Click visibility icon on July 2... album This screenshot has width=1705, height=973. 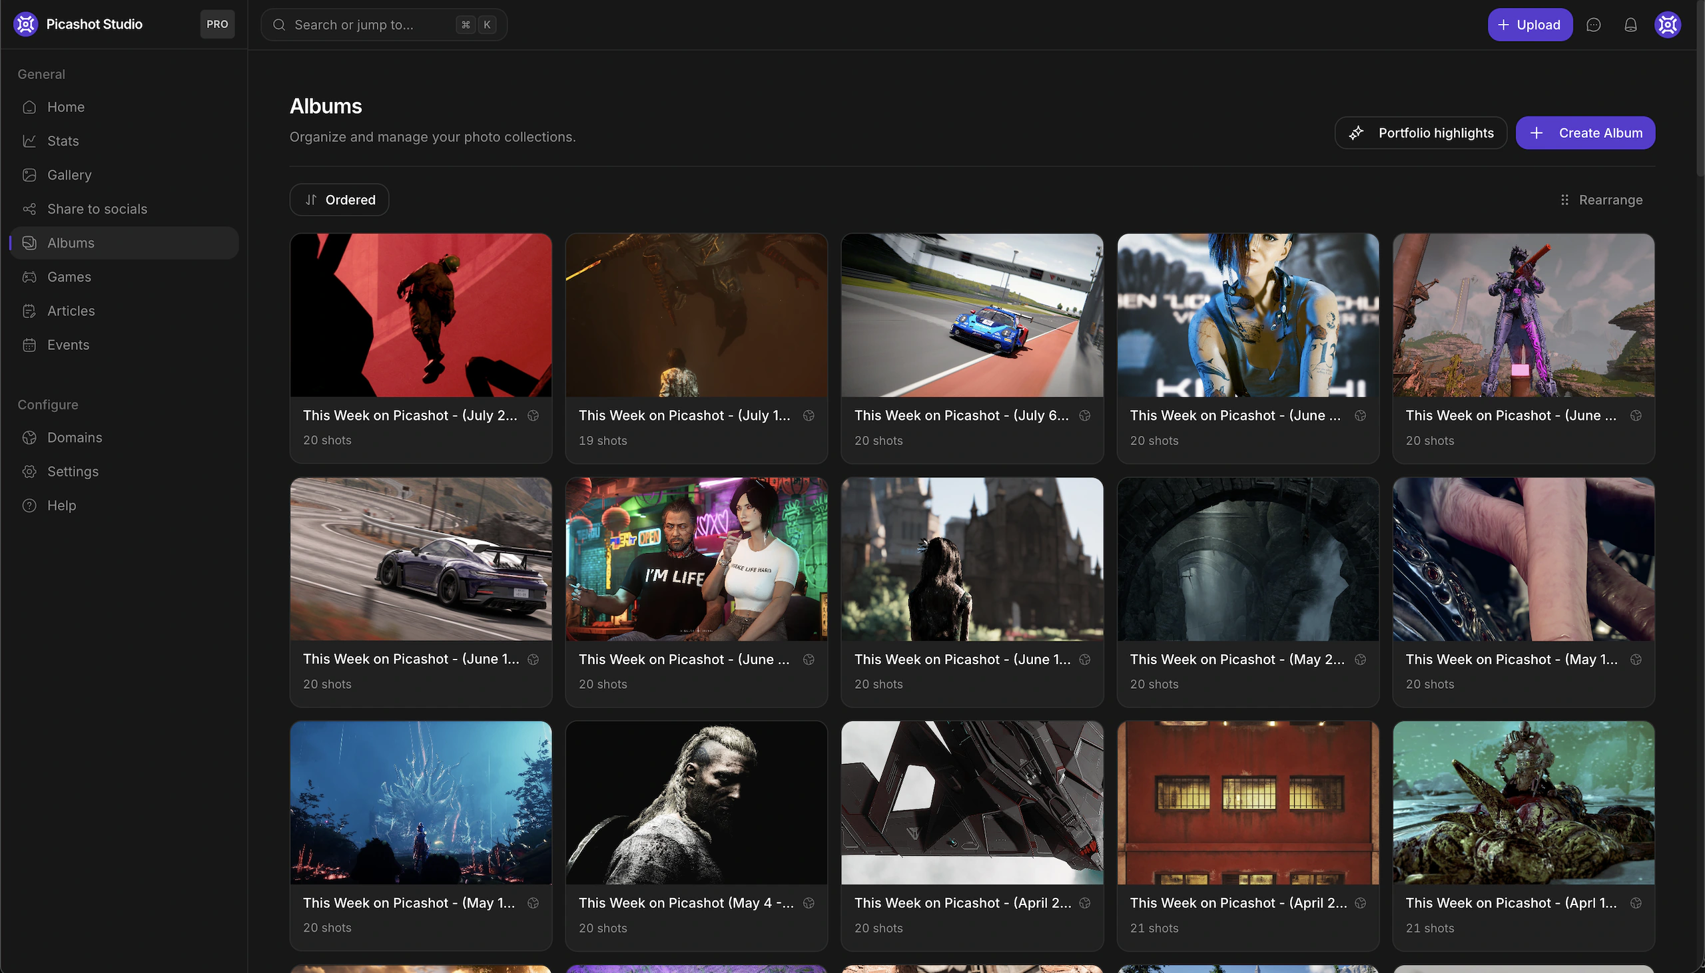tap(533, 416)
